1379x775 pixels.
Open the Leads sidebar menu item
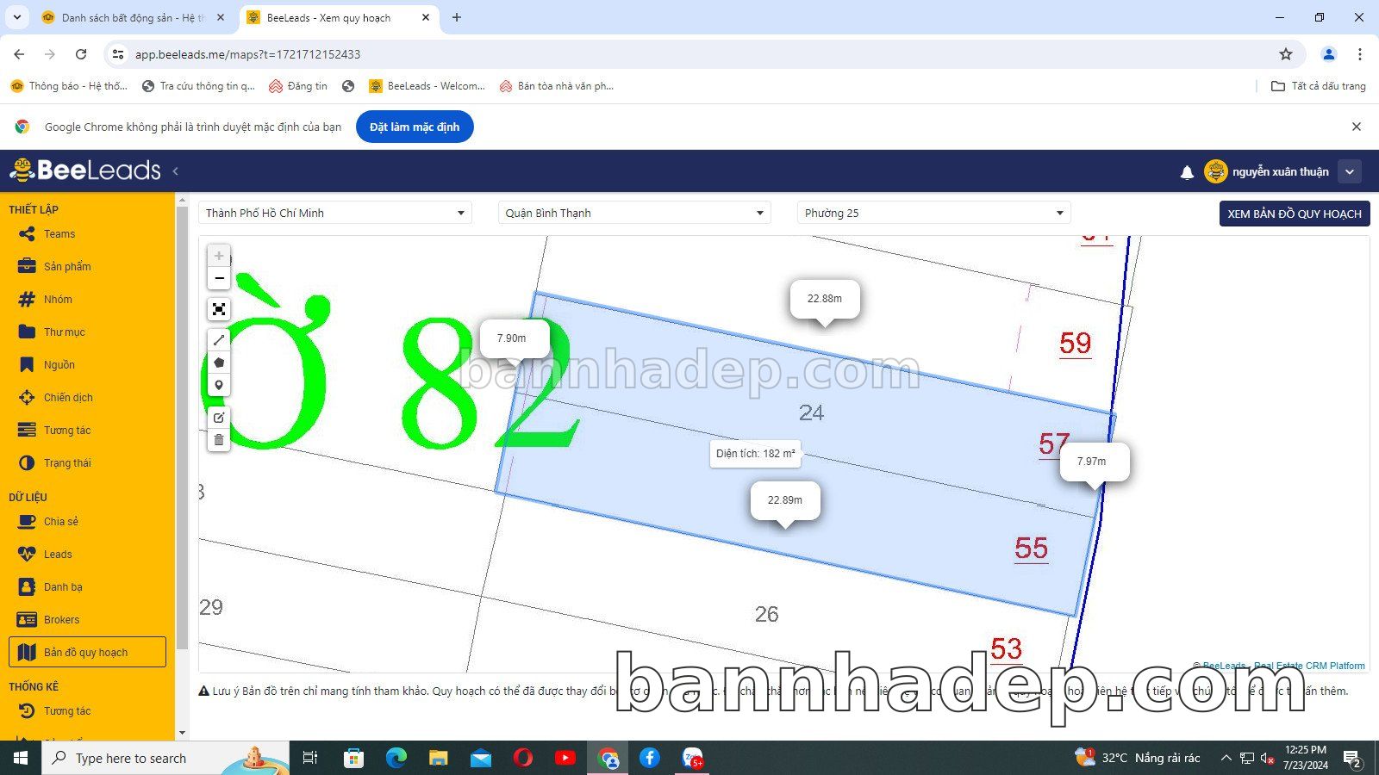click(x=58, y=555)
